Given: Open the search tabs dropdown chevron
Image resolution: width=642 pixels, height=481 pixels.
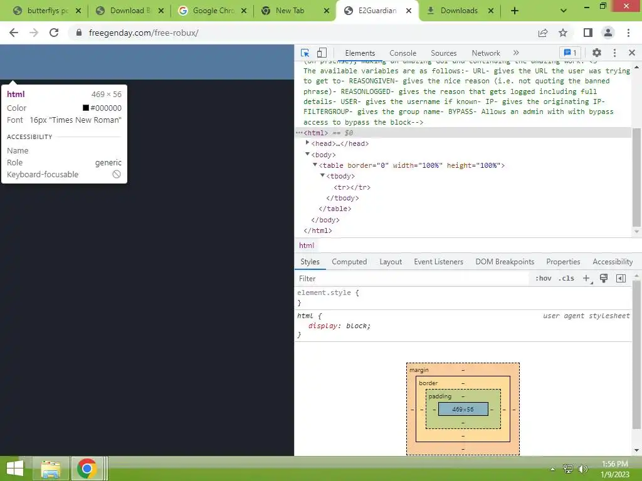Looking at the screenshot, I should 564,11.
